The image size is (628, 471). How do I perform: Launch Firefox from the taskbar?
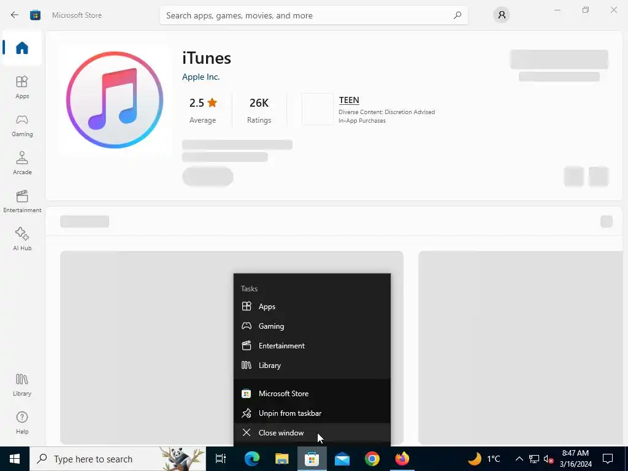(x=402, y=459)
